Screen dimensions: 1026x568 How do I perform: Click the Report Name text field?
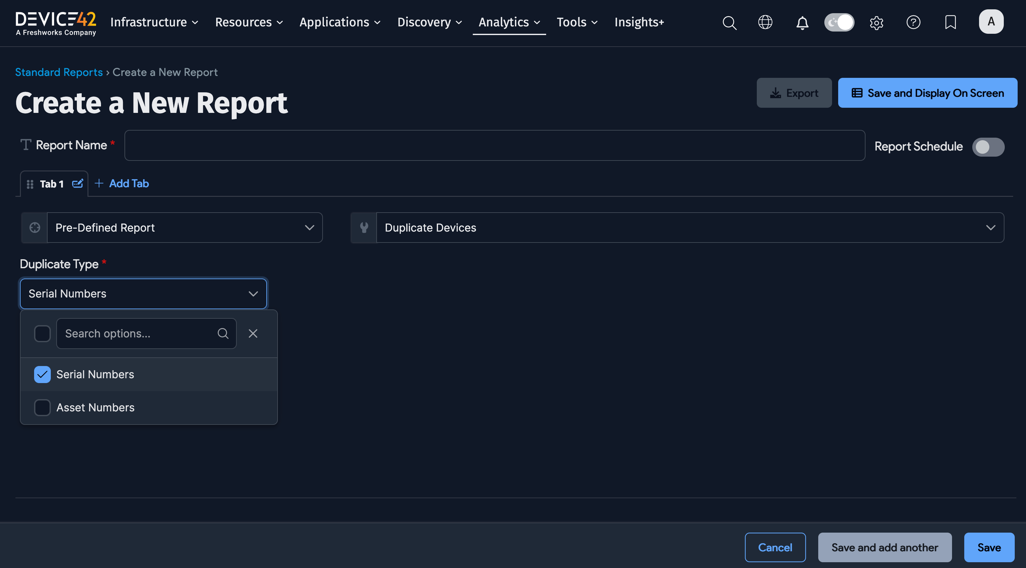(494, 145)
